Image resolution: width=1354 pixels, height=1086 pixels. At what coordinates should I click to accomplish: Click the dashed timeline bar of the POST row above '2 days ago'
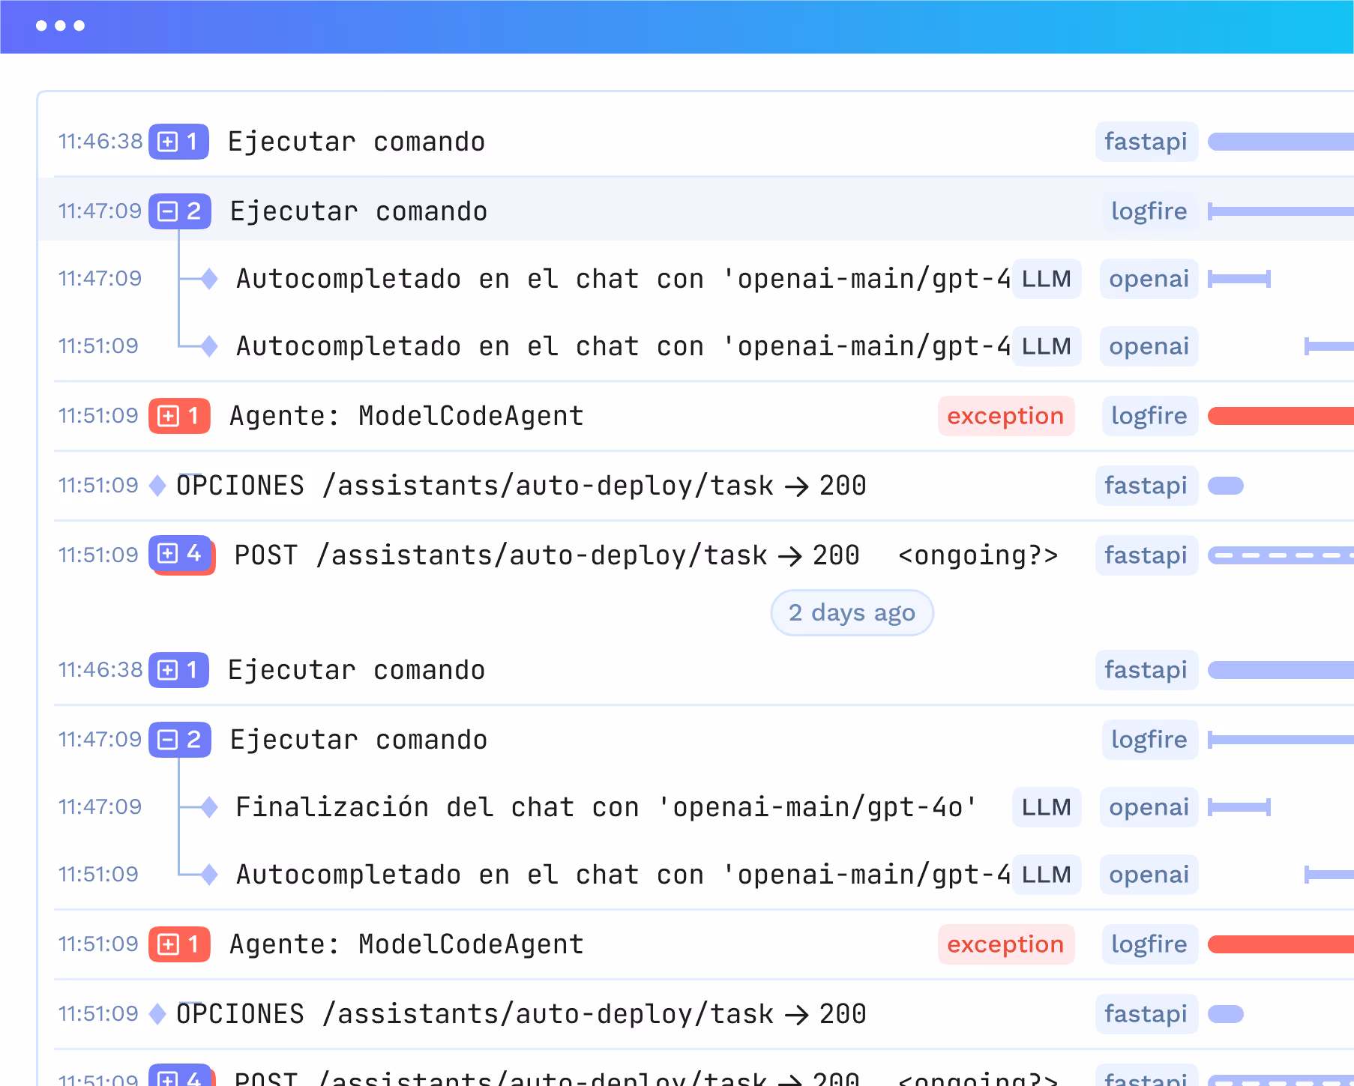1281,555
